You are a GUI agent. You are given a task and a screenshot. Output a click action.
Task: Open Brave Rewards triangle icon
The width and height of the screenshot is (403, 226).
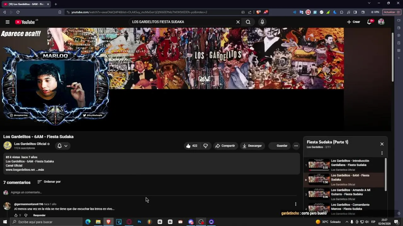pyautogui.click(x=266, y=12)
